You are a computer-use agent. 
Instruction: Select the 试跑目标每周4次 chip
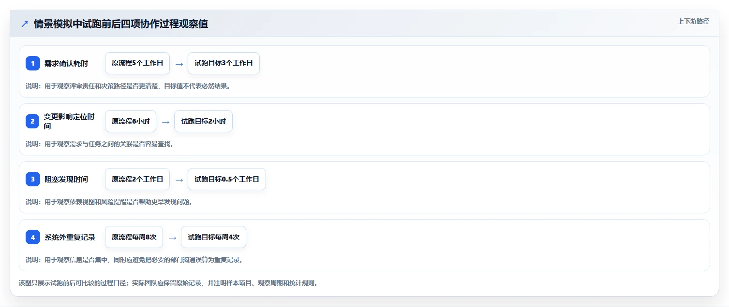pyautogui.click(x=214, y=237)
